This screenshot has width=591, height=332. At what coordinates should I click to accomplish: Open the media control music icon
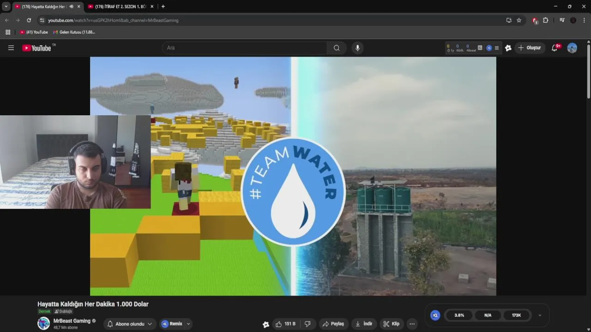(x=562, y=20)
